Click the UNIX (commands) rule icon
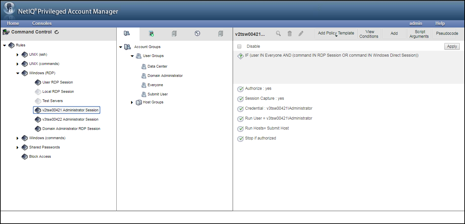This screenshot has width=465, height=224. coord(25,64)
